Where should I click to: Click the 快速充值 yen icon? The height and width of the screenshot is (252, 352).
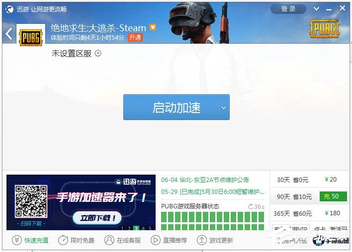pyautogui.click(x=17, y=241)
